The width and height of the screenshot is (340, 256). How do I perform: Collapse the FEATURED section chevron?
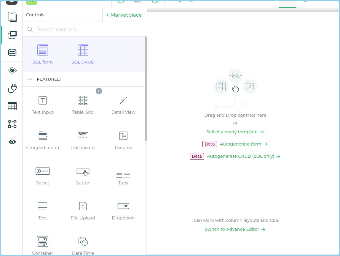[x=30, y=79]
